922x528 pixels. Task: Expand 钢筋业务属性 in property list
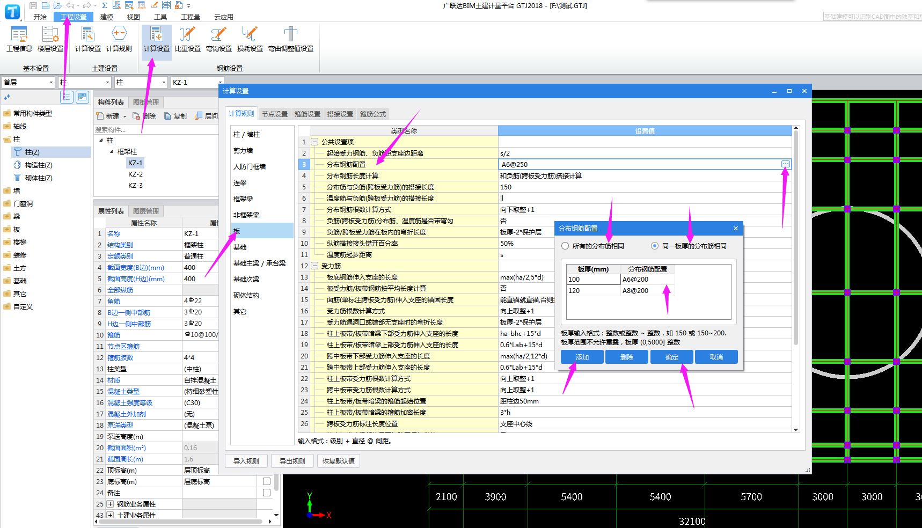110,504
